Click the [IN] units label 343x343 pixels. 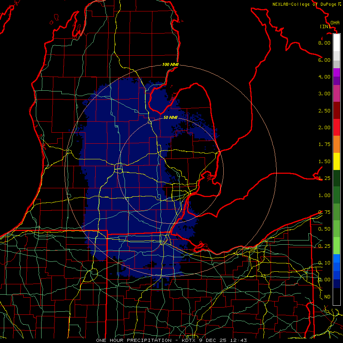pos(325,26)
